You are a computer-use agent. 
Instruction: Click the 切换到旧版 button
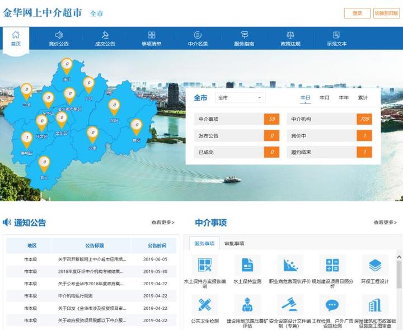(x=386, y=13)
